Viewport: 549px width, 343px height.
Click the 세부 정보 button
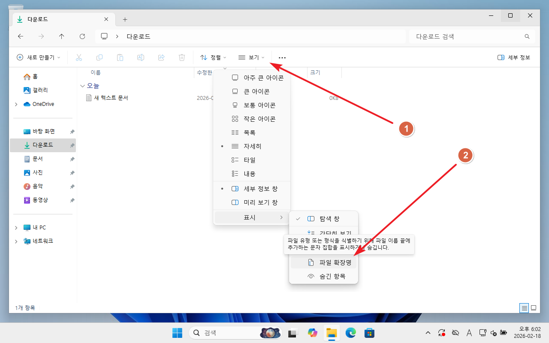click(514, 57)
